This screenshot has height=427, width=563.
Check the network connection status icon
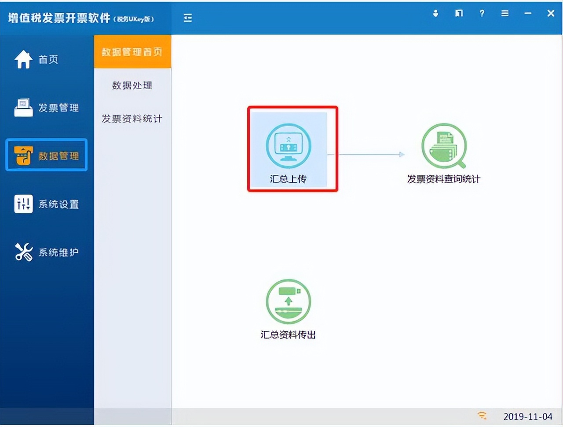[x=483, y=415]
